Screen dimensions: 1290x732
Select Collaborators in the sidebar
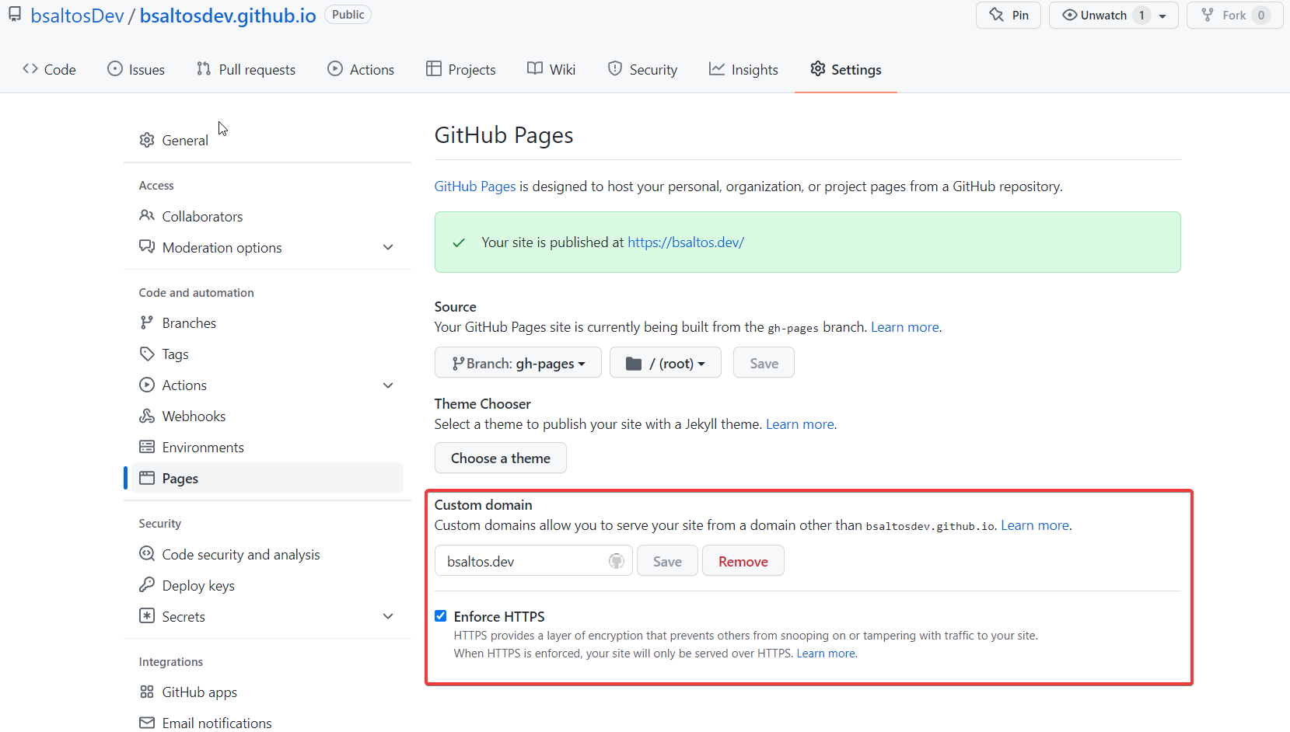pyautogui.click(x=267, y=216)
